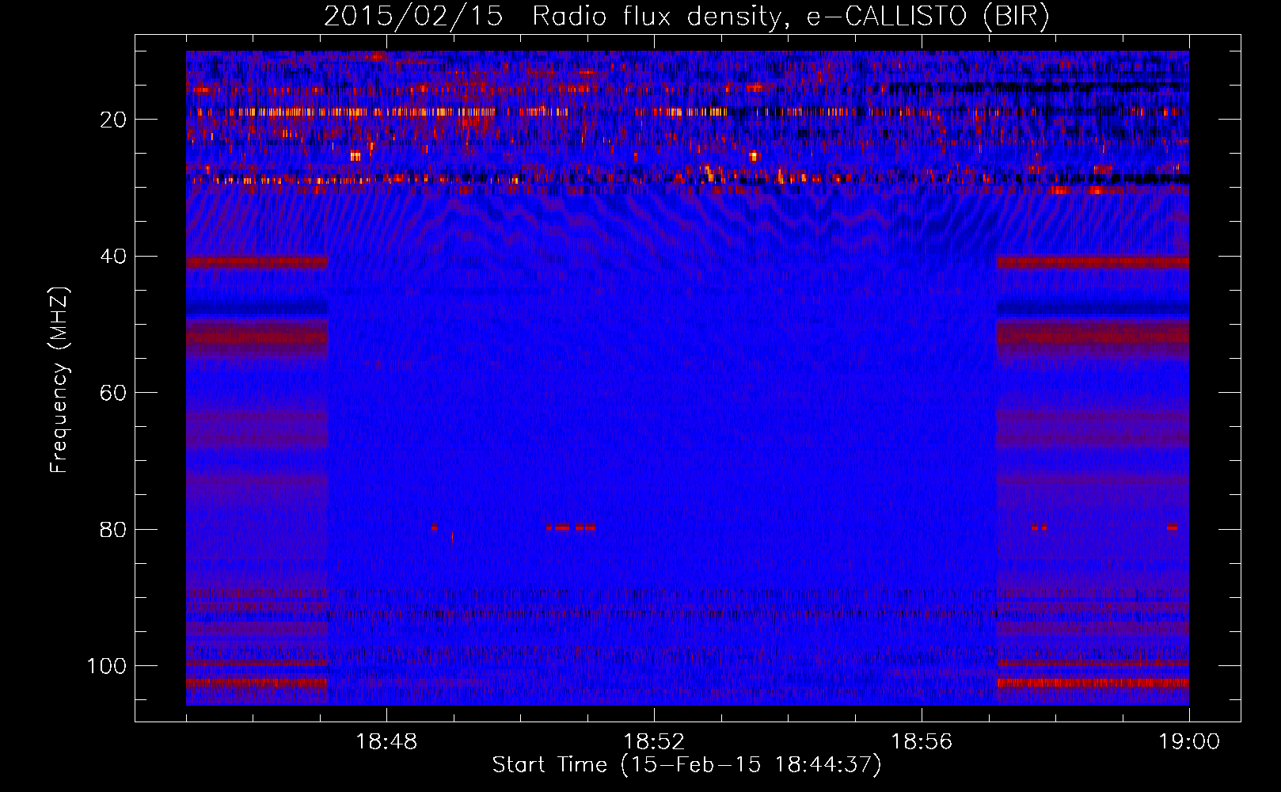This screenshot has height=792, width=1281.
Task: Click the y-axis tick label "80"
Action: [114, 529]
